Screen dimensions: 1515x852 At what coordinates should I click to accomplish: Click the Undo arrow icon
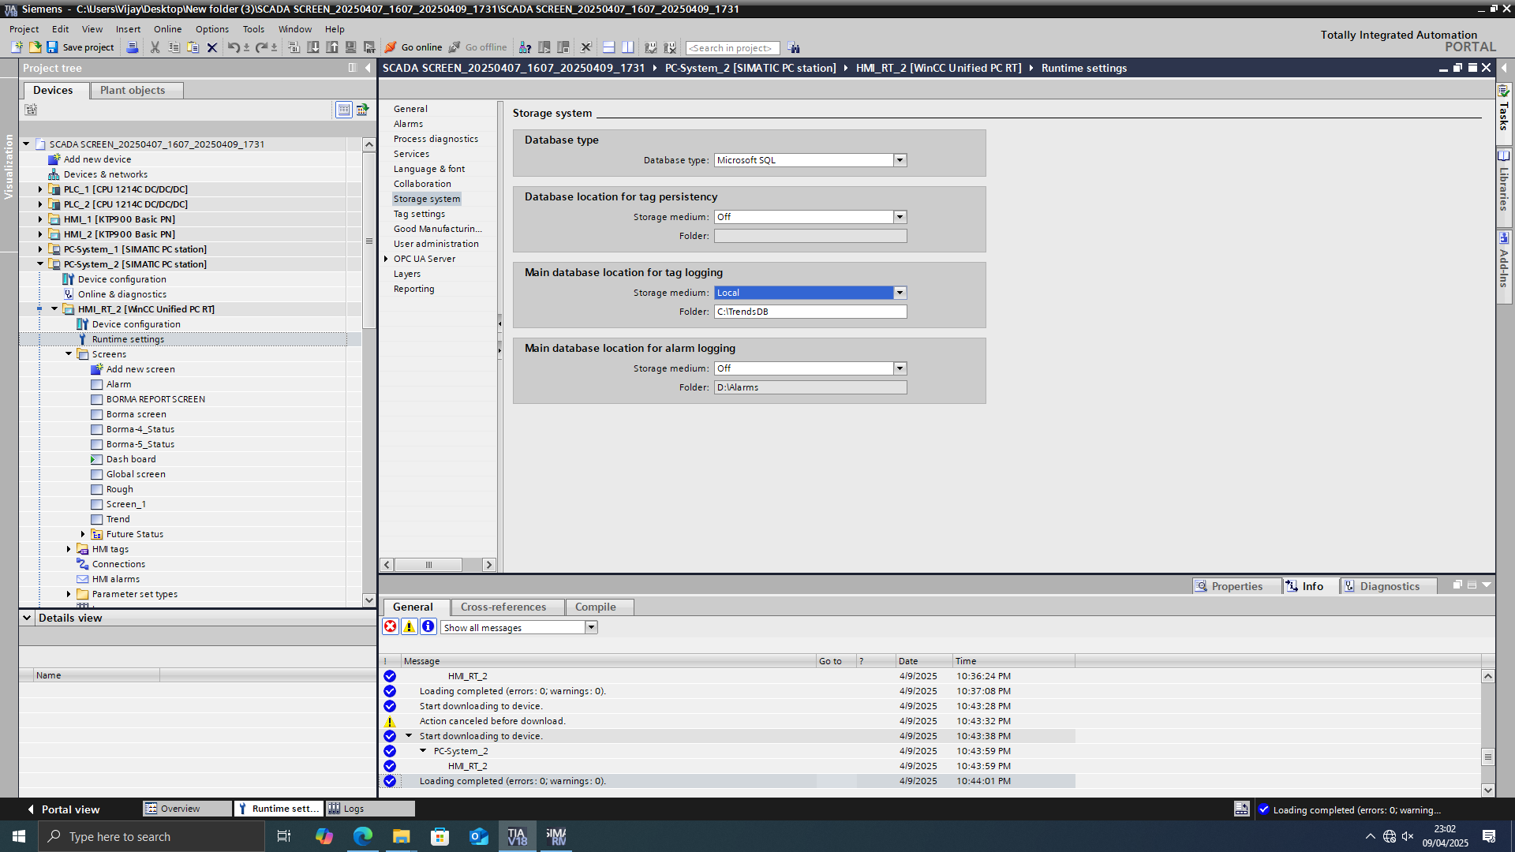pos(234,47)
